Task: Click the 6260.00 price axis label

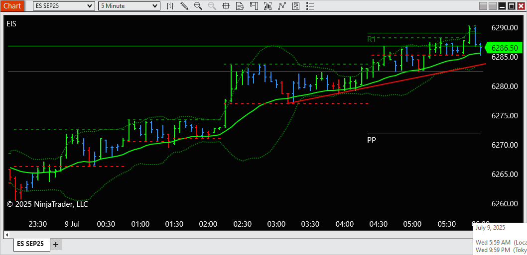Action: tap(505, 204)
